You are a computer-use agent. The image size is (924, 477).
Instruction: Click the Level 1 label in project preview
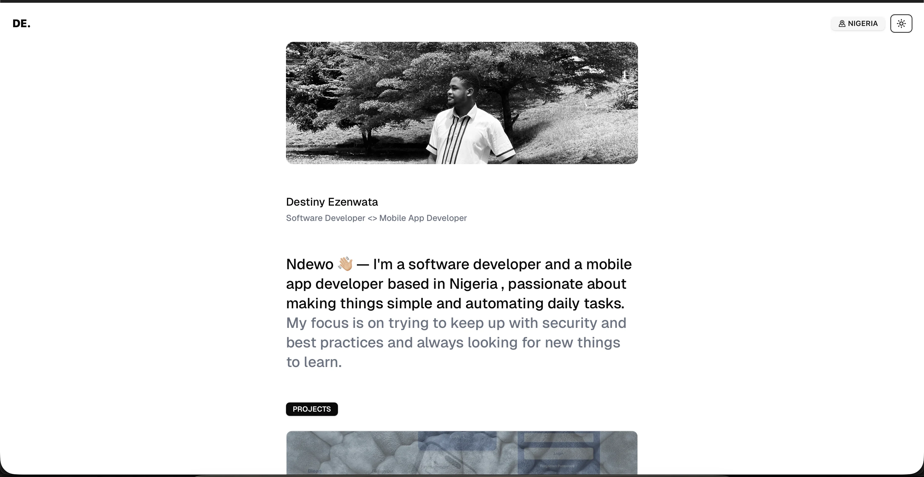457,437
